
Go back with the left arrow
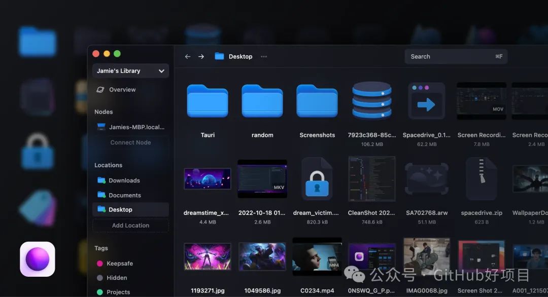tap(188, 57)
